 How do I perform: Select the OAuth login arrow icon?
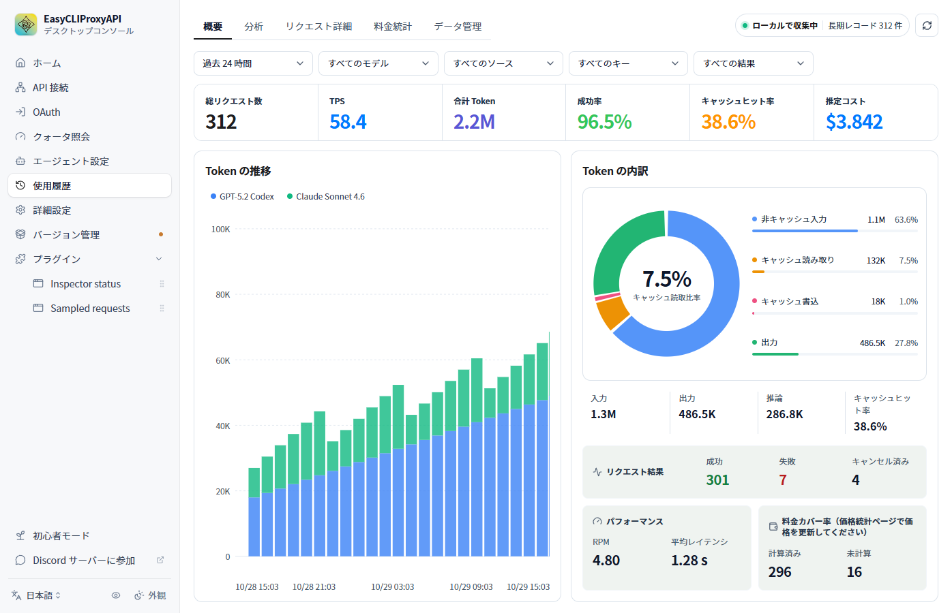20,112
